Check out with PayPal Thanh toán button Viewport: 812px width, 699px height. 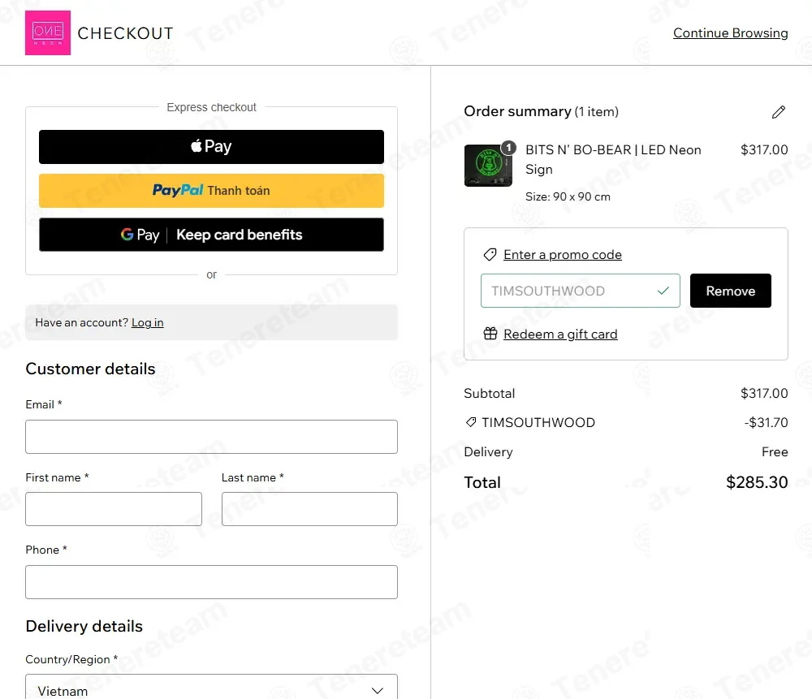tap(211, 191)
